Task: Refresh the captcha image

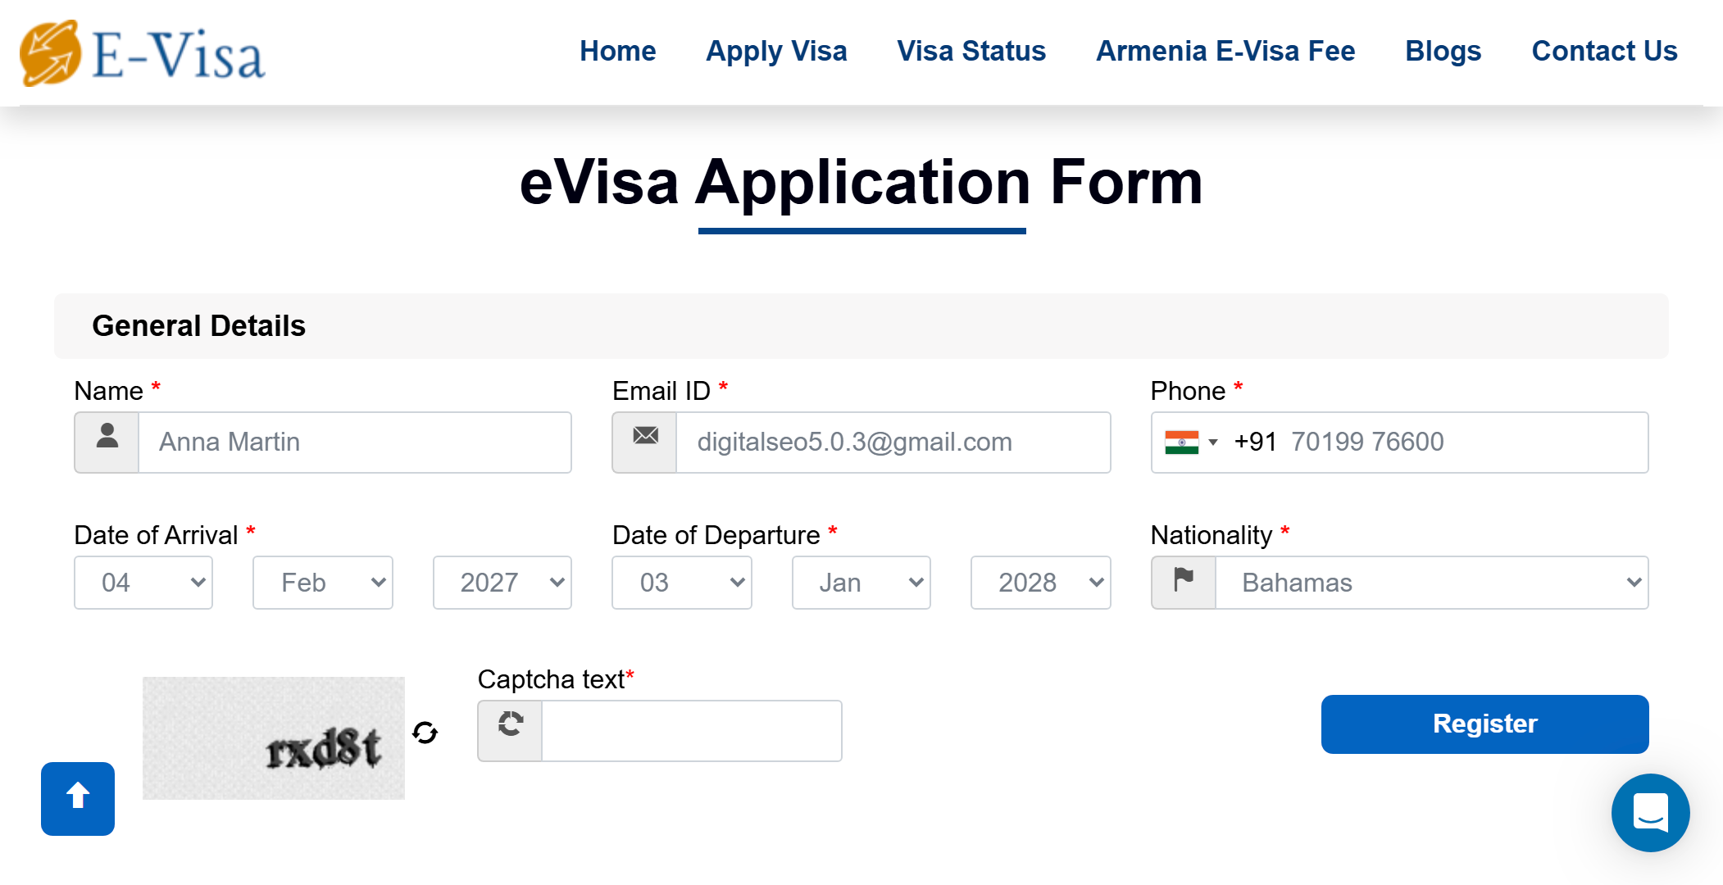Action: pyautogui.click(x=425, y=733)
